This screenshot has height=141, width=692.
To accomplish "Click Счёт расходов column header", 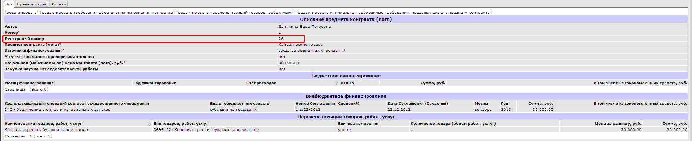I will click(x=261, y=83).
